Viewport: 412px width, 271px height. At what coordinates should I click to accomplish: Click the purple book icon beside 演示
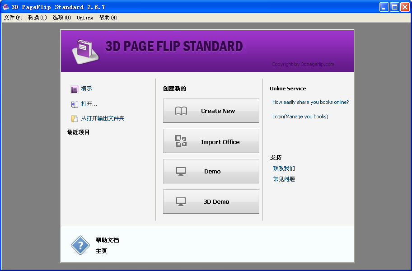click(x=75, y=89)
